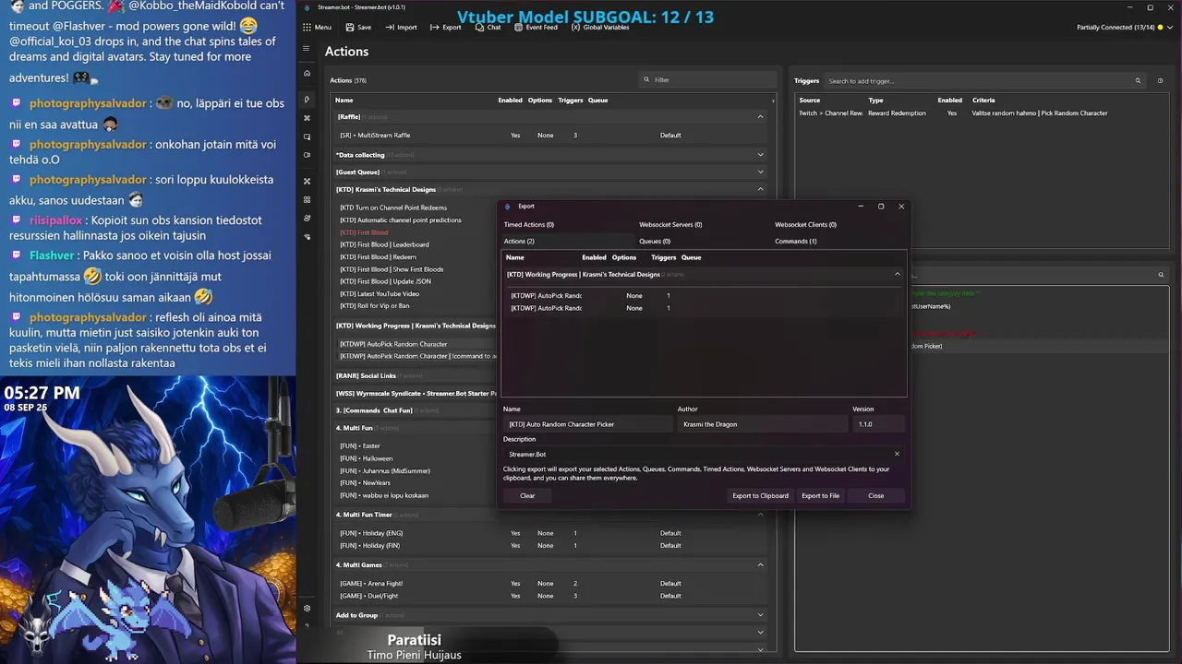Click Export to File
This screenshot has width=1182, height=664.
click(x=820, y=496)
